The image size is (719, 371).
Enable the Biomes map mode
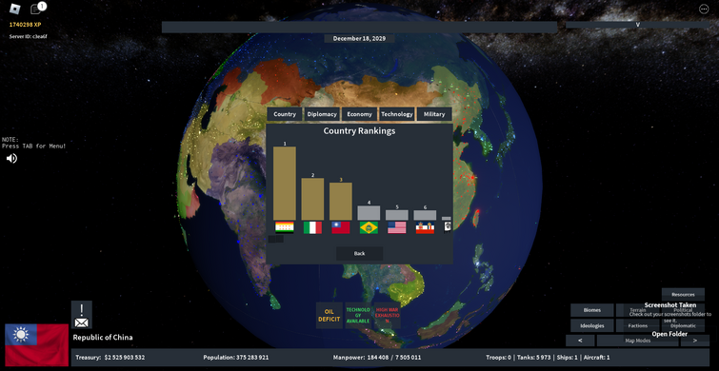coord(592,310)
